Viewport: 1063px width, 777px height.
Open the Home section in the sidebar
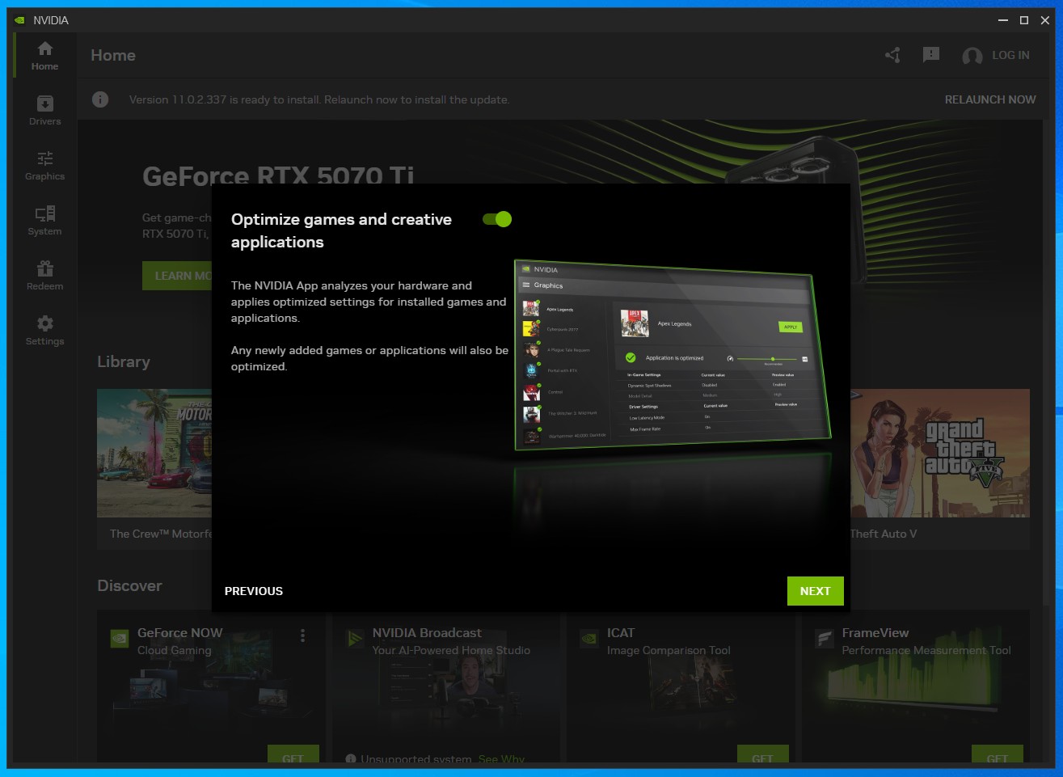pyautogui.click(x=44, y=56)
